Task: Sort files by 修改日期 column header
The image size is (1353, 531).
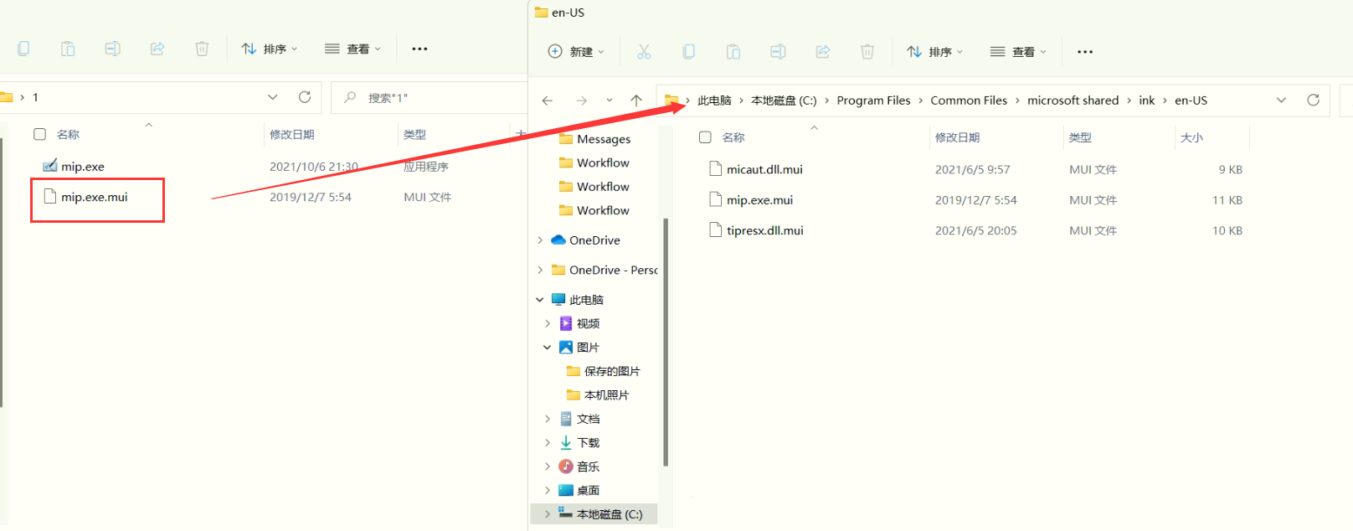Action: coord(957,137)
